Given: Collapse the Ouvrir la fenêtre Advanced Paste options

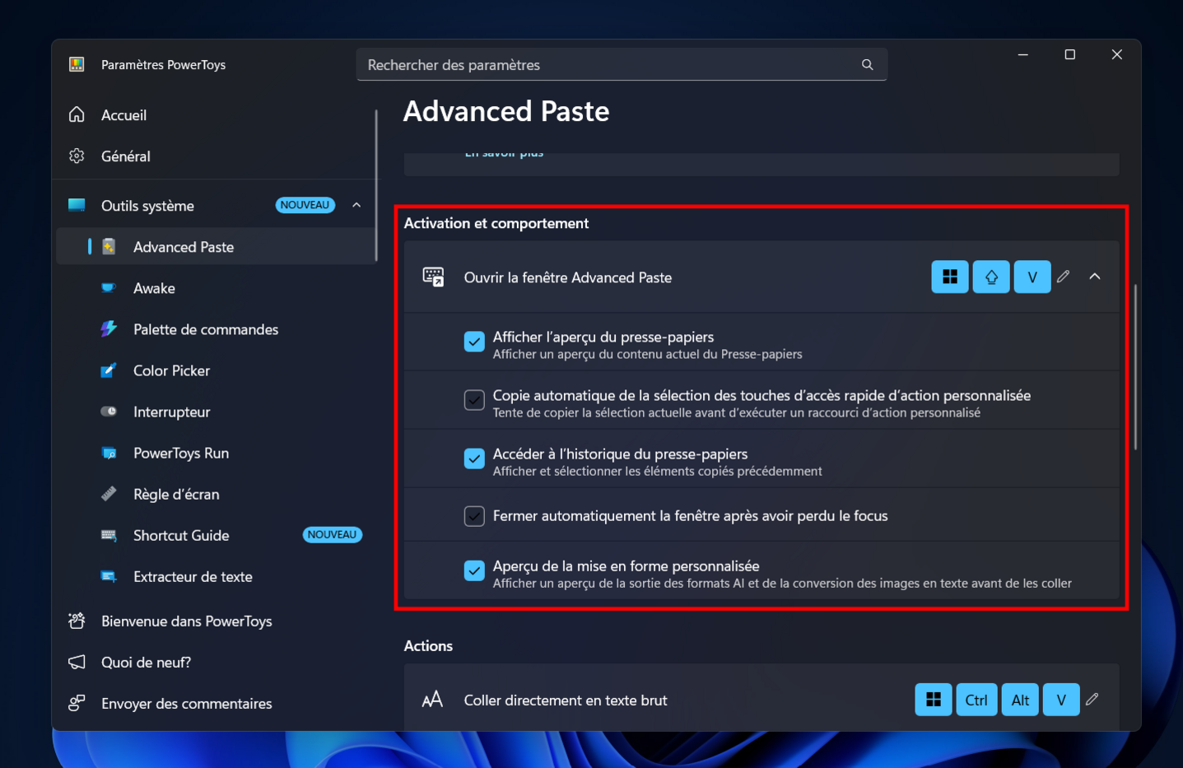Looking at the screenshot, I should (x=1095, y=277).
